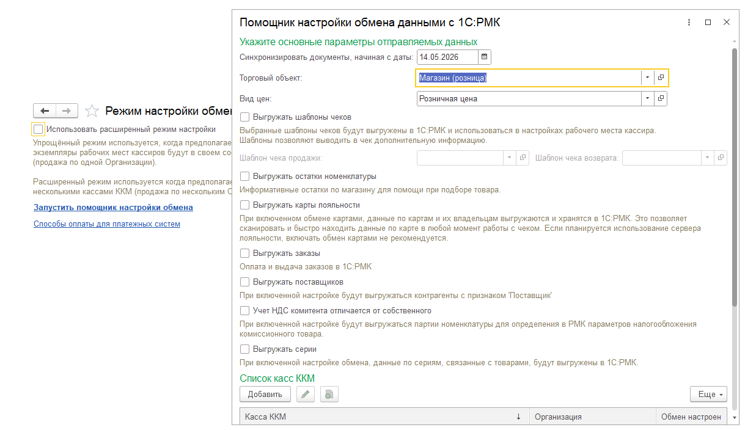Expand Шаблон чека возврата dropdown arrow
Viewport: 745px width, 430px height.
pyautogui.click(x=708, y=158)
